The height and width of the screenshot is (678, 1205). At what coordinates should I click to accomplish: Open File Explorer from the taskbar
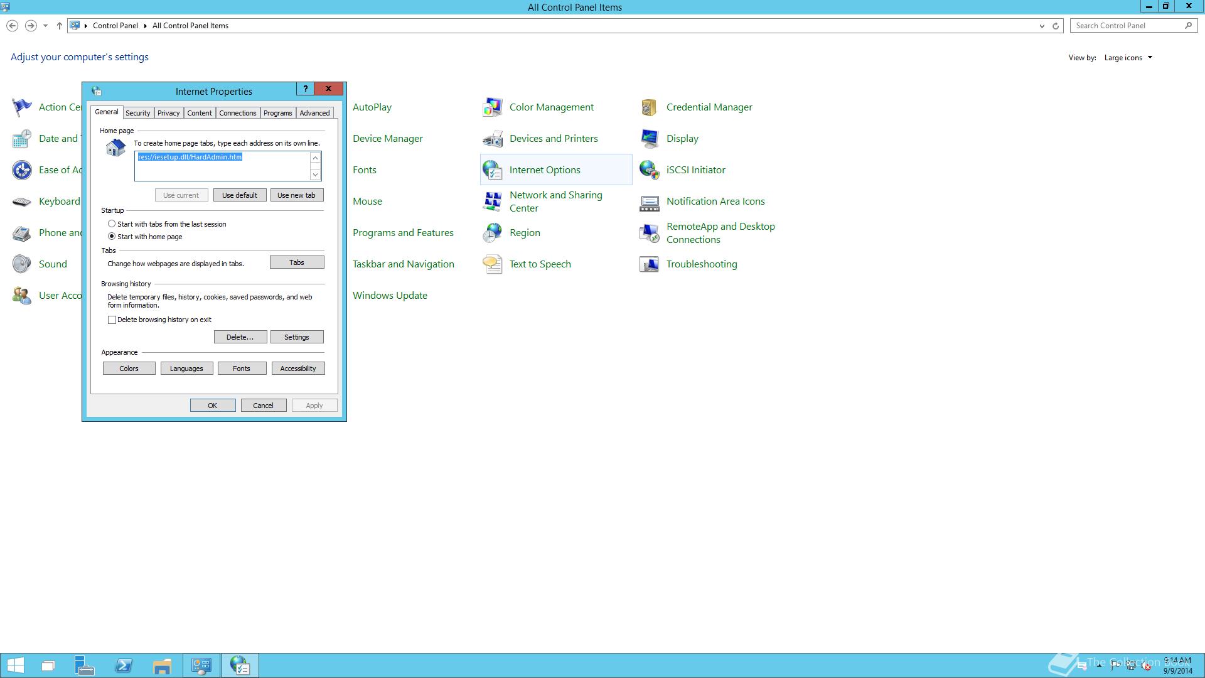pyautogui.click(x=162, y=665)
